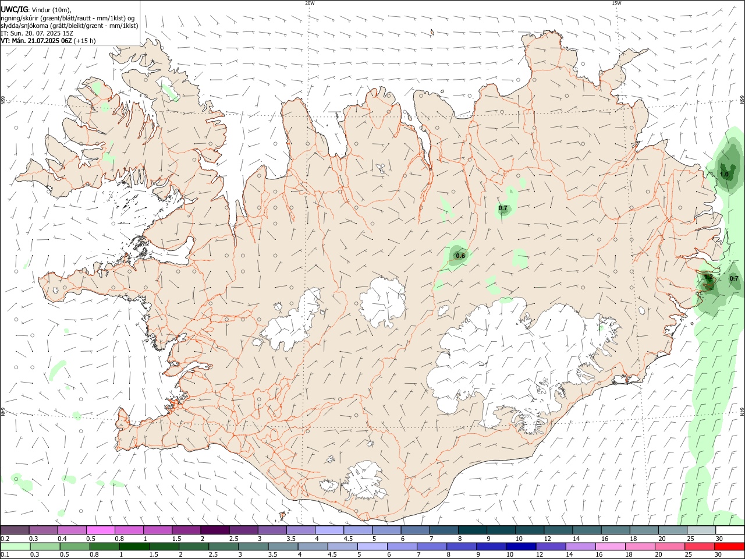Click the 'IT: Sun. 20. 07. 2025 15Z' line
Screen dimensions: 745x559
[x=37, y=33]
